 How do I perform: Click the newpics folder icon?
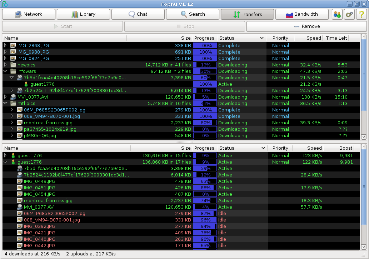pyautogui.click(x=13, y=65)
